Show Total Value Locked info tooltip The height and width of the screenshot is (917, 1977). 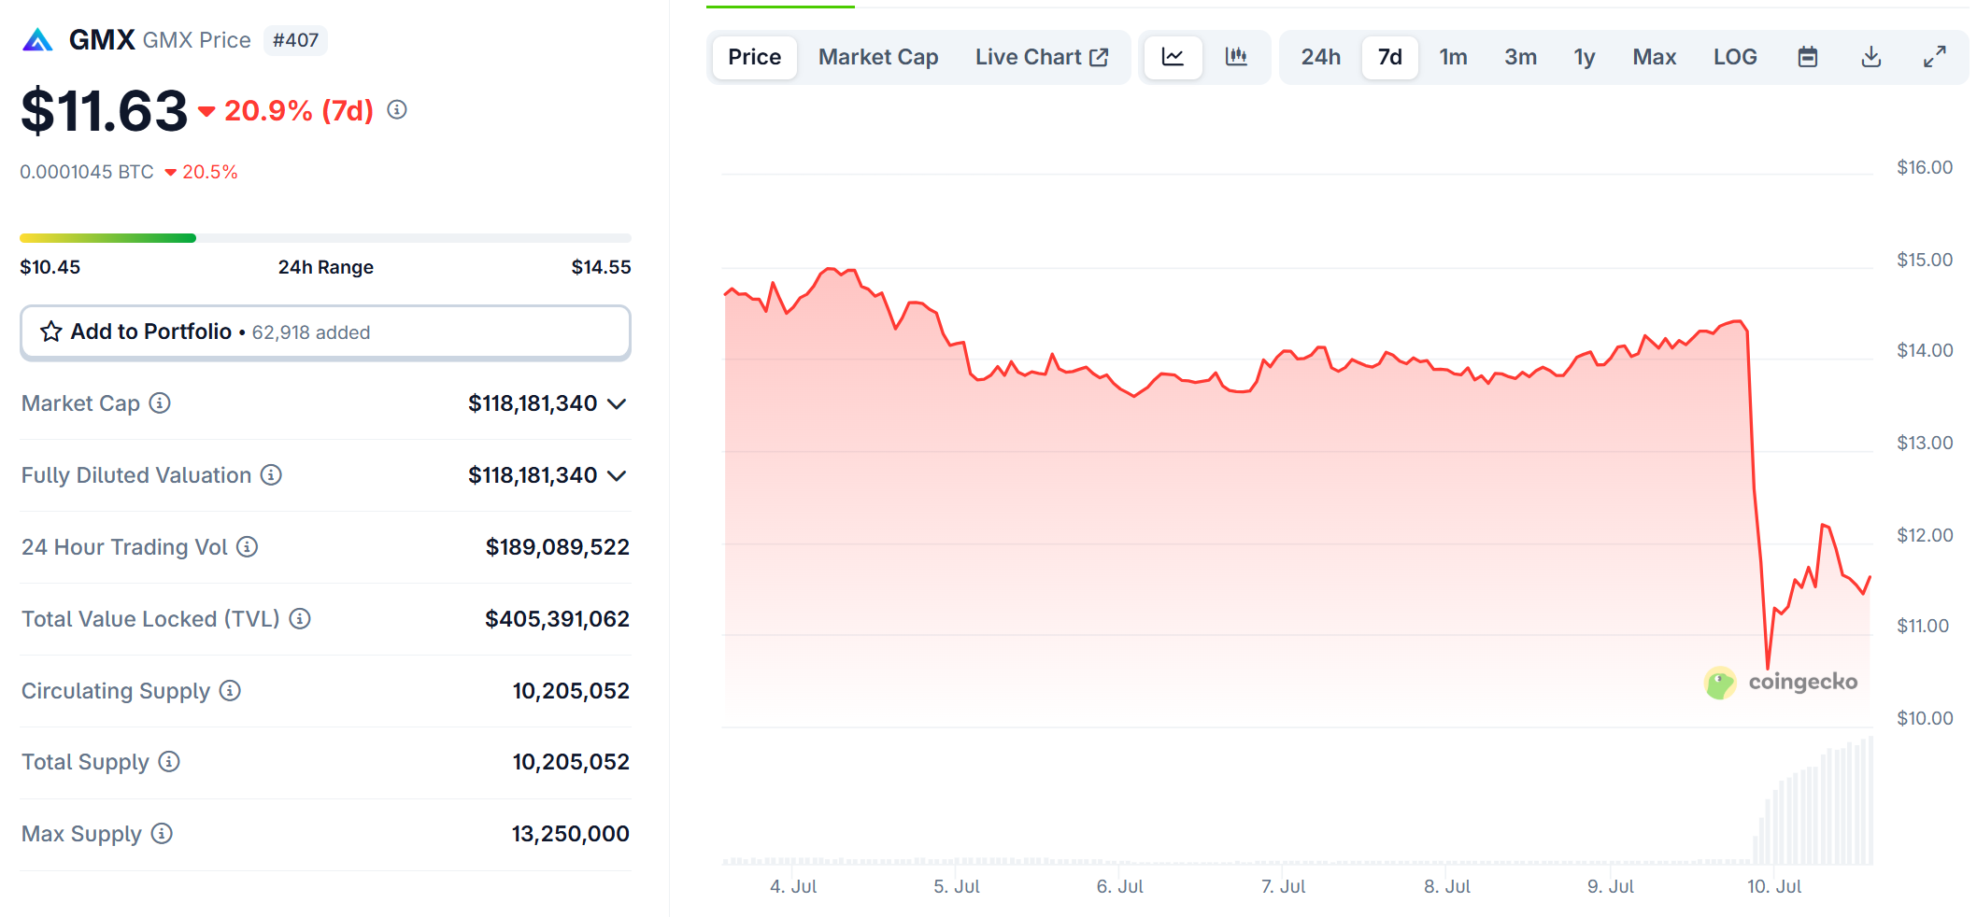coord(300,619)
